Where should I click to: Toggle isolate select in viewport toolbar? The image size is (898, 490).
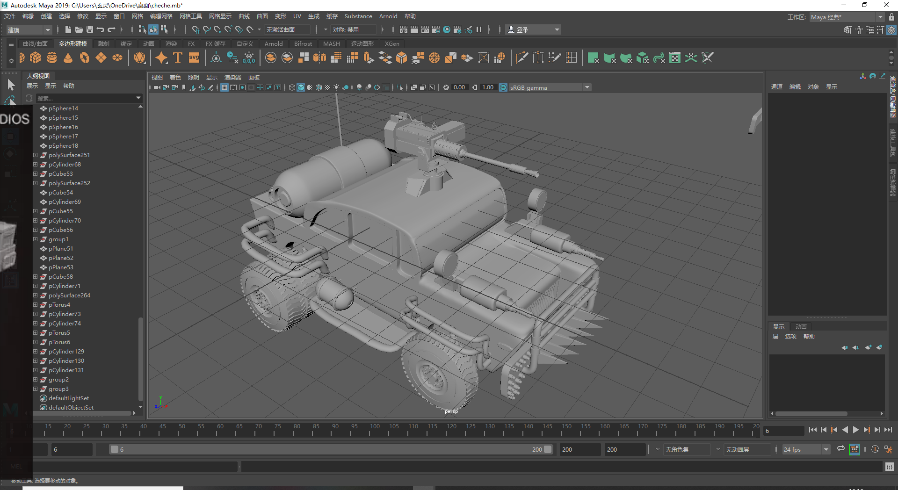pyautogui.click(x=400, y=87)
